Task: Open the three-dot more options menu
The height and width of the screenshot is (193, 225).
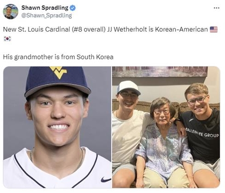Action: pos(217,8)
